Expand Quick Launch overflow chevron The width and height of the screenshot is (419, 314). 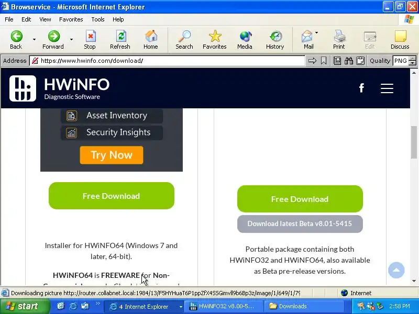97,304
